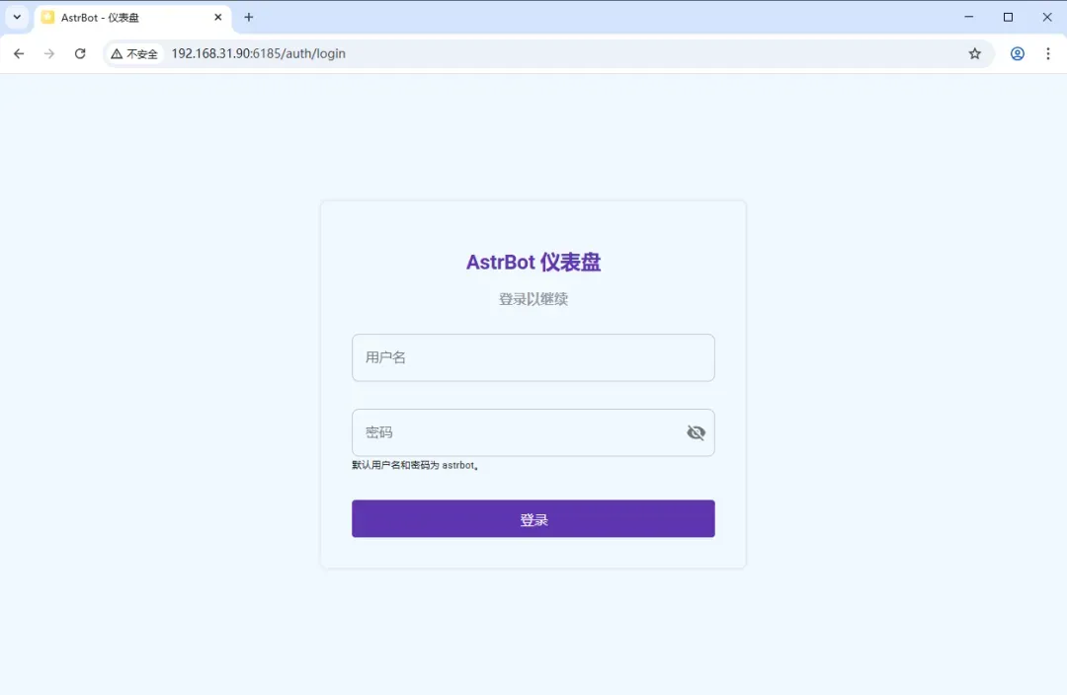Focus the 密码 password field
The height and width of the screenshot is (695, 1067).
(x=533, y=432)
